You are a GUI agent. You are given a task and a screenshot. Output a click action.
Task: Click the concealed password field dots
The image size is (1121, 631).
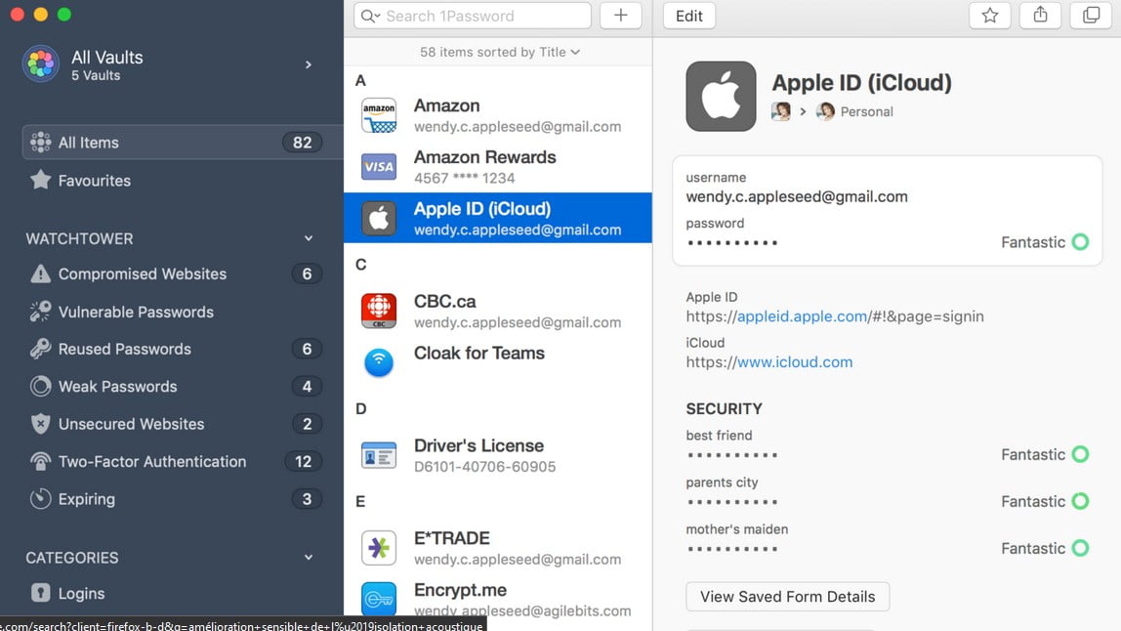(732, 242)
